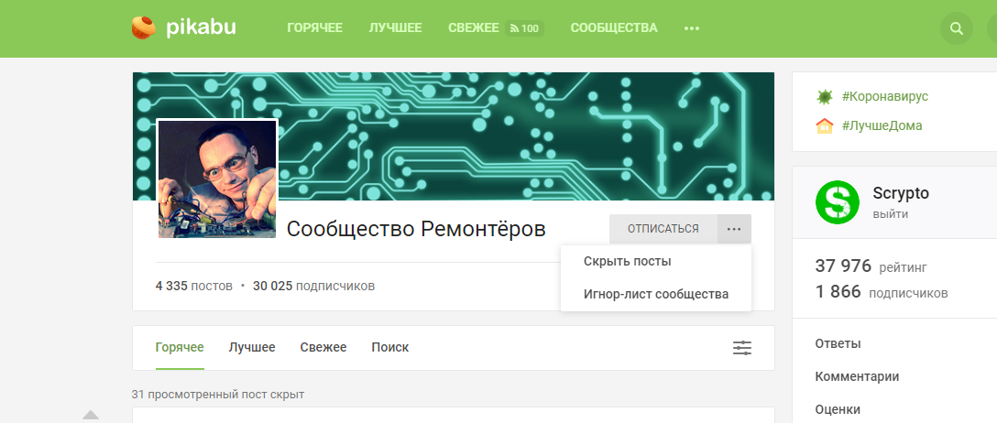Click the Сообщество Ремонтёров title
Image resolution: width=997 pixels, height=423 pixels.
click(x=416, y=229)
